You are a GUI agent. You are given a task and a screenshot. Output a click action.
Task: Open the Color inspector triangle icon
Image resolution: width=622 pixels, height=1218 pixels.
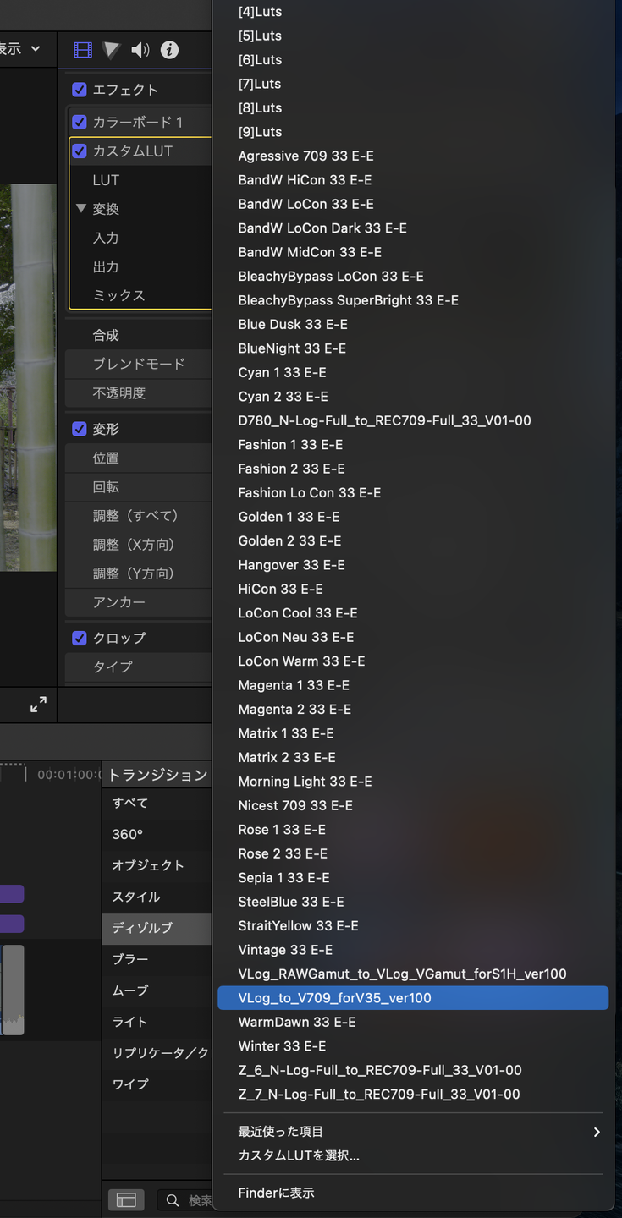(112, 50)
